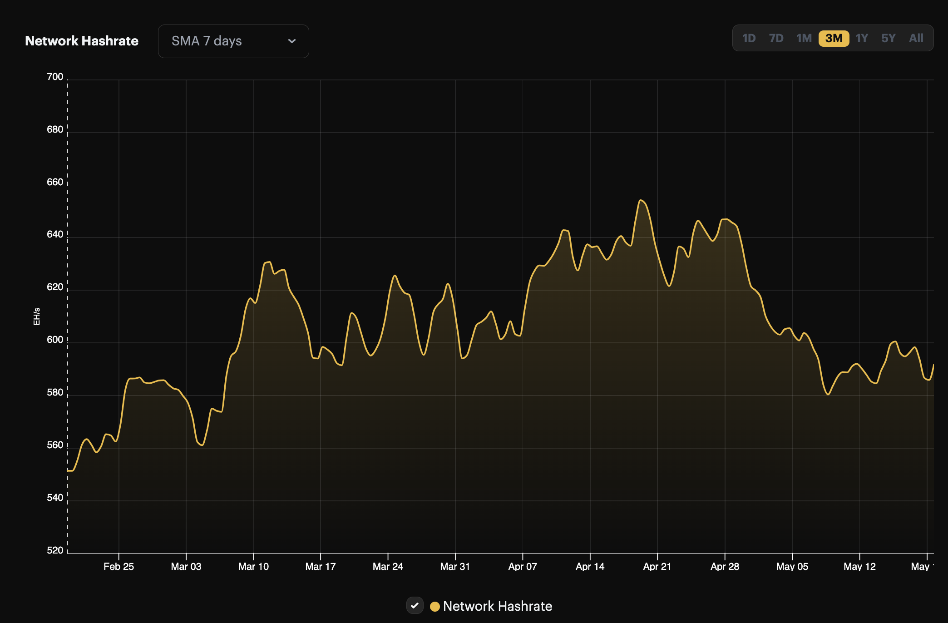
Task: Switch to the 1Y chart view
Action: [x=861, y=39]
